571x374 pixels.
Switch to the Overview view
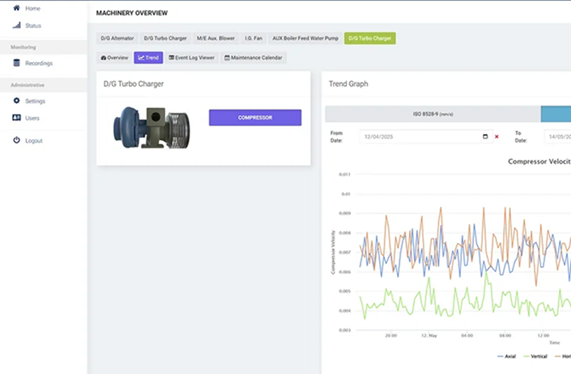(114, 58)
